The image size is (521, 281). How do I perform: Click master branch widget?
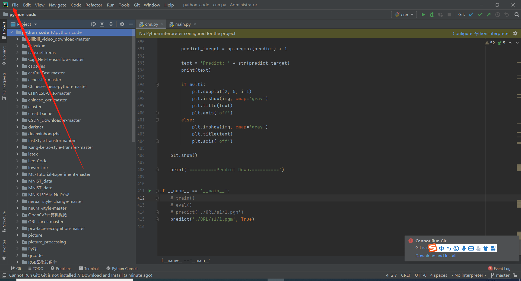(x=500, y=275)
